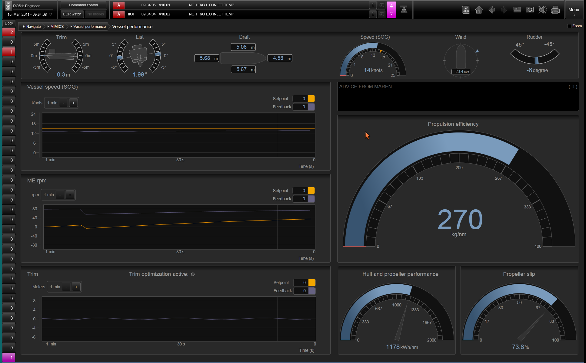Open Navigate breadcrumb menu
Viewport: 586px width, 363px height.
coord(32,27)
